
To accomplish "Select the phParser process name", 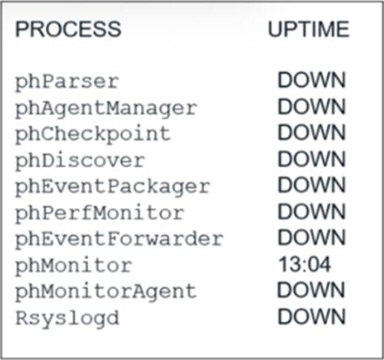I will click(x=67, y=82).
